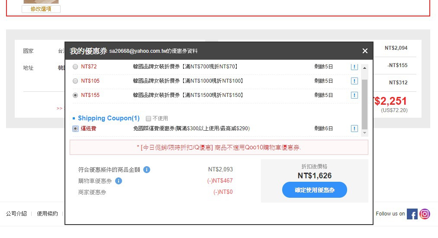The image size is (438, 238).
Task: Click the -NT$155 discount on background page
Action: 397,65
